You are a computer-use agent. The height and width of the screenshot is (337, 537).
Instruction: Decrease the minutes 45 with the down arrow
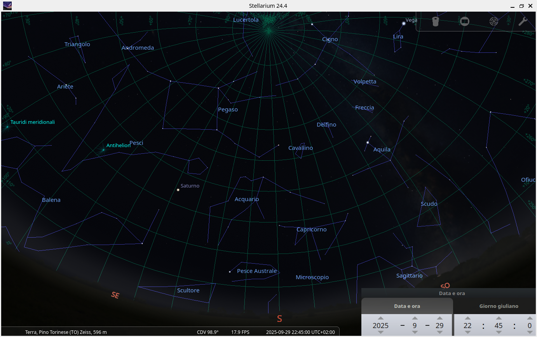click(499, 332)
